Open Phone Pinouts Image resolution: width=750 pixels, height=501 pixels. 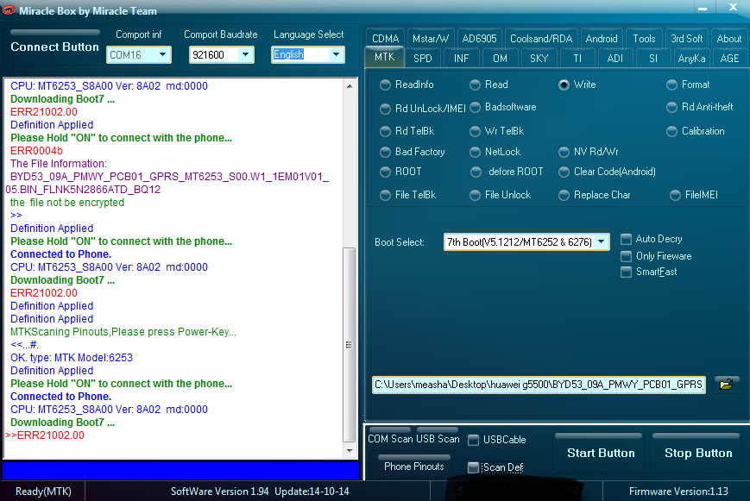[414, 467]
